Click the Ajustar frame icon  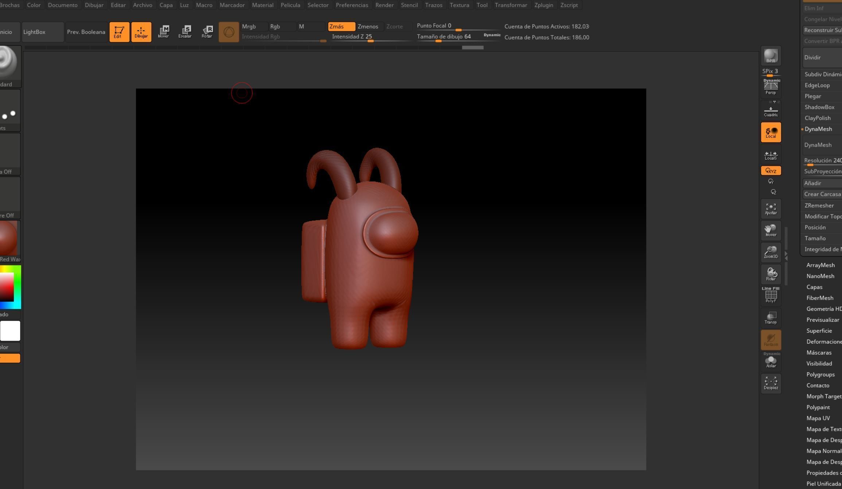[771, 209]
